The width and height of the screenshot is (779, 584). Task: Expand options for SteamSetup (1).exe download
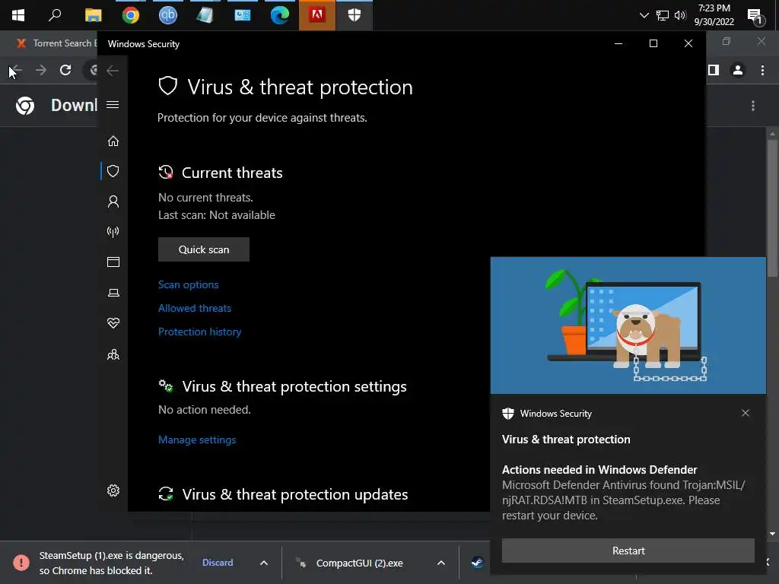(x=264, y=563)
